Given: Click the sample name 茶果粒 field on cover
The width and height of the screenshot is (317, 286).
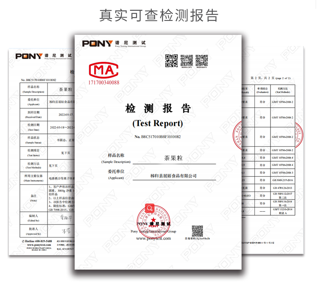Looking at the screenshot, I should pyautogui.click(x=174, y=158).
